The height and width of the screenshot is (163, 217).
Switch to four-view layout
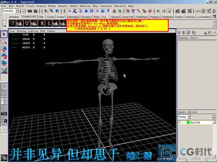(x=4, y=94)
